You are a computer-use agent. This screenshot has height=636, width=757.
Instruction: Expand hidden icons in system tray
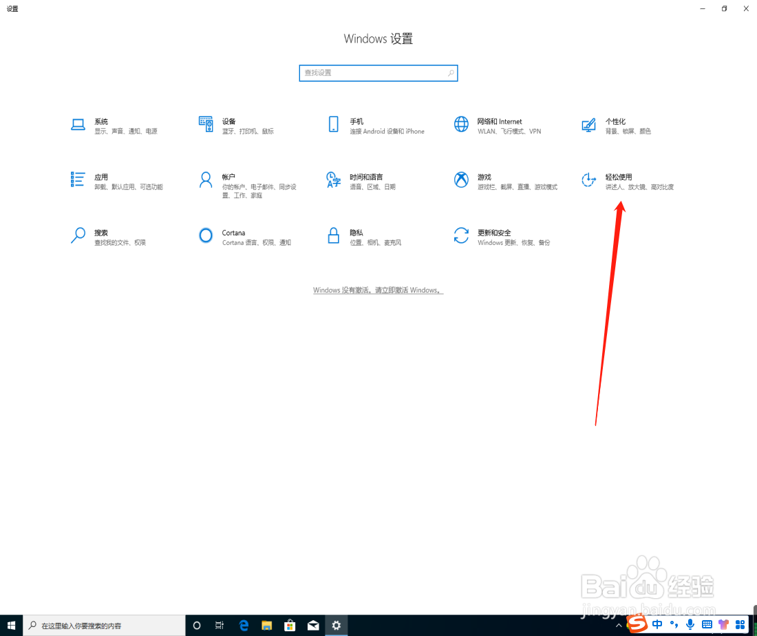618,625
